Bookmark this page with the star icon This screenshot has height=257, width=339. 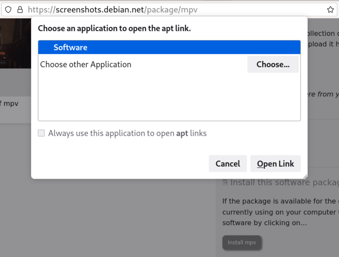click(x=330, y=10)
